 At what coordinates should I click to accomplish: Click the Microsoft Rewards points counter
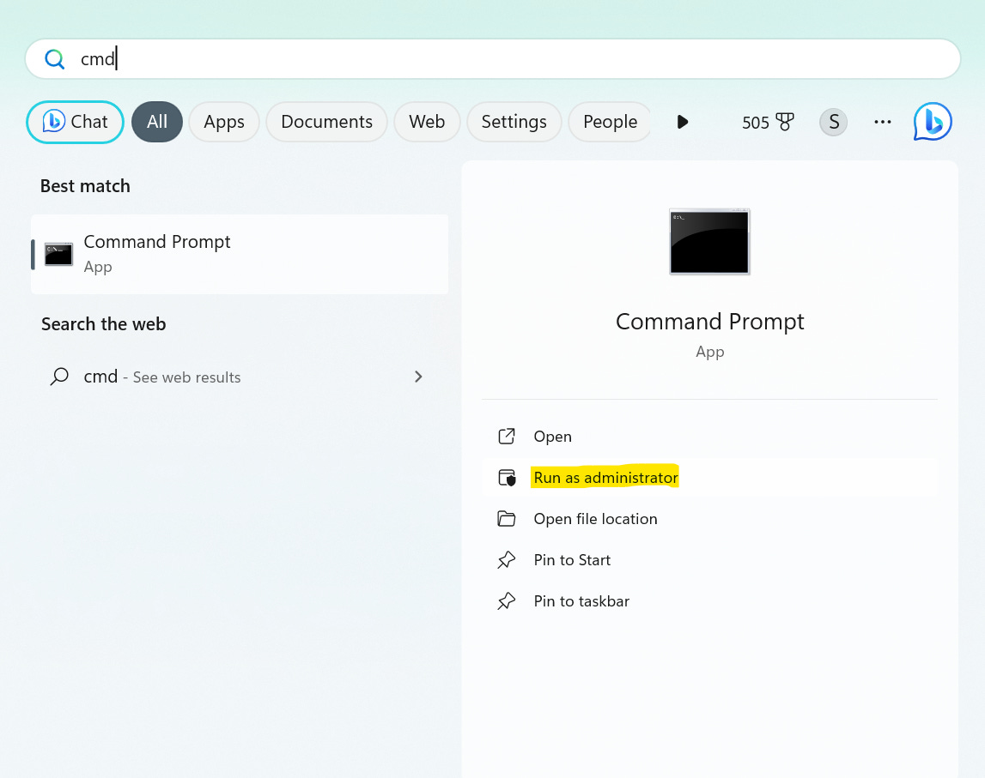(x=767, y=122)
